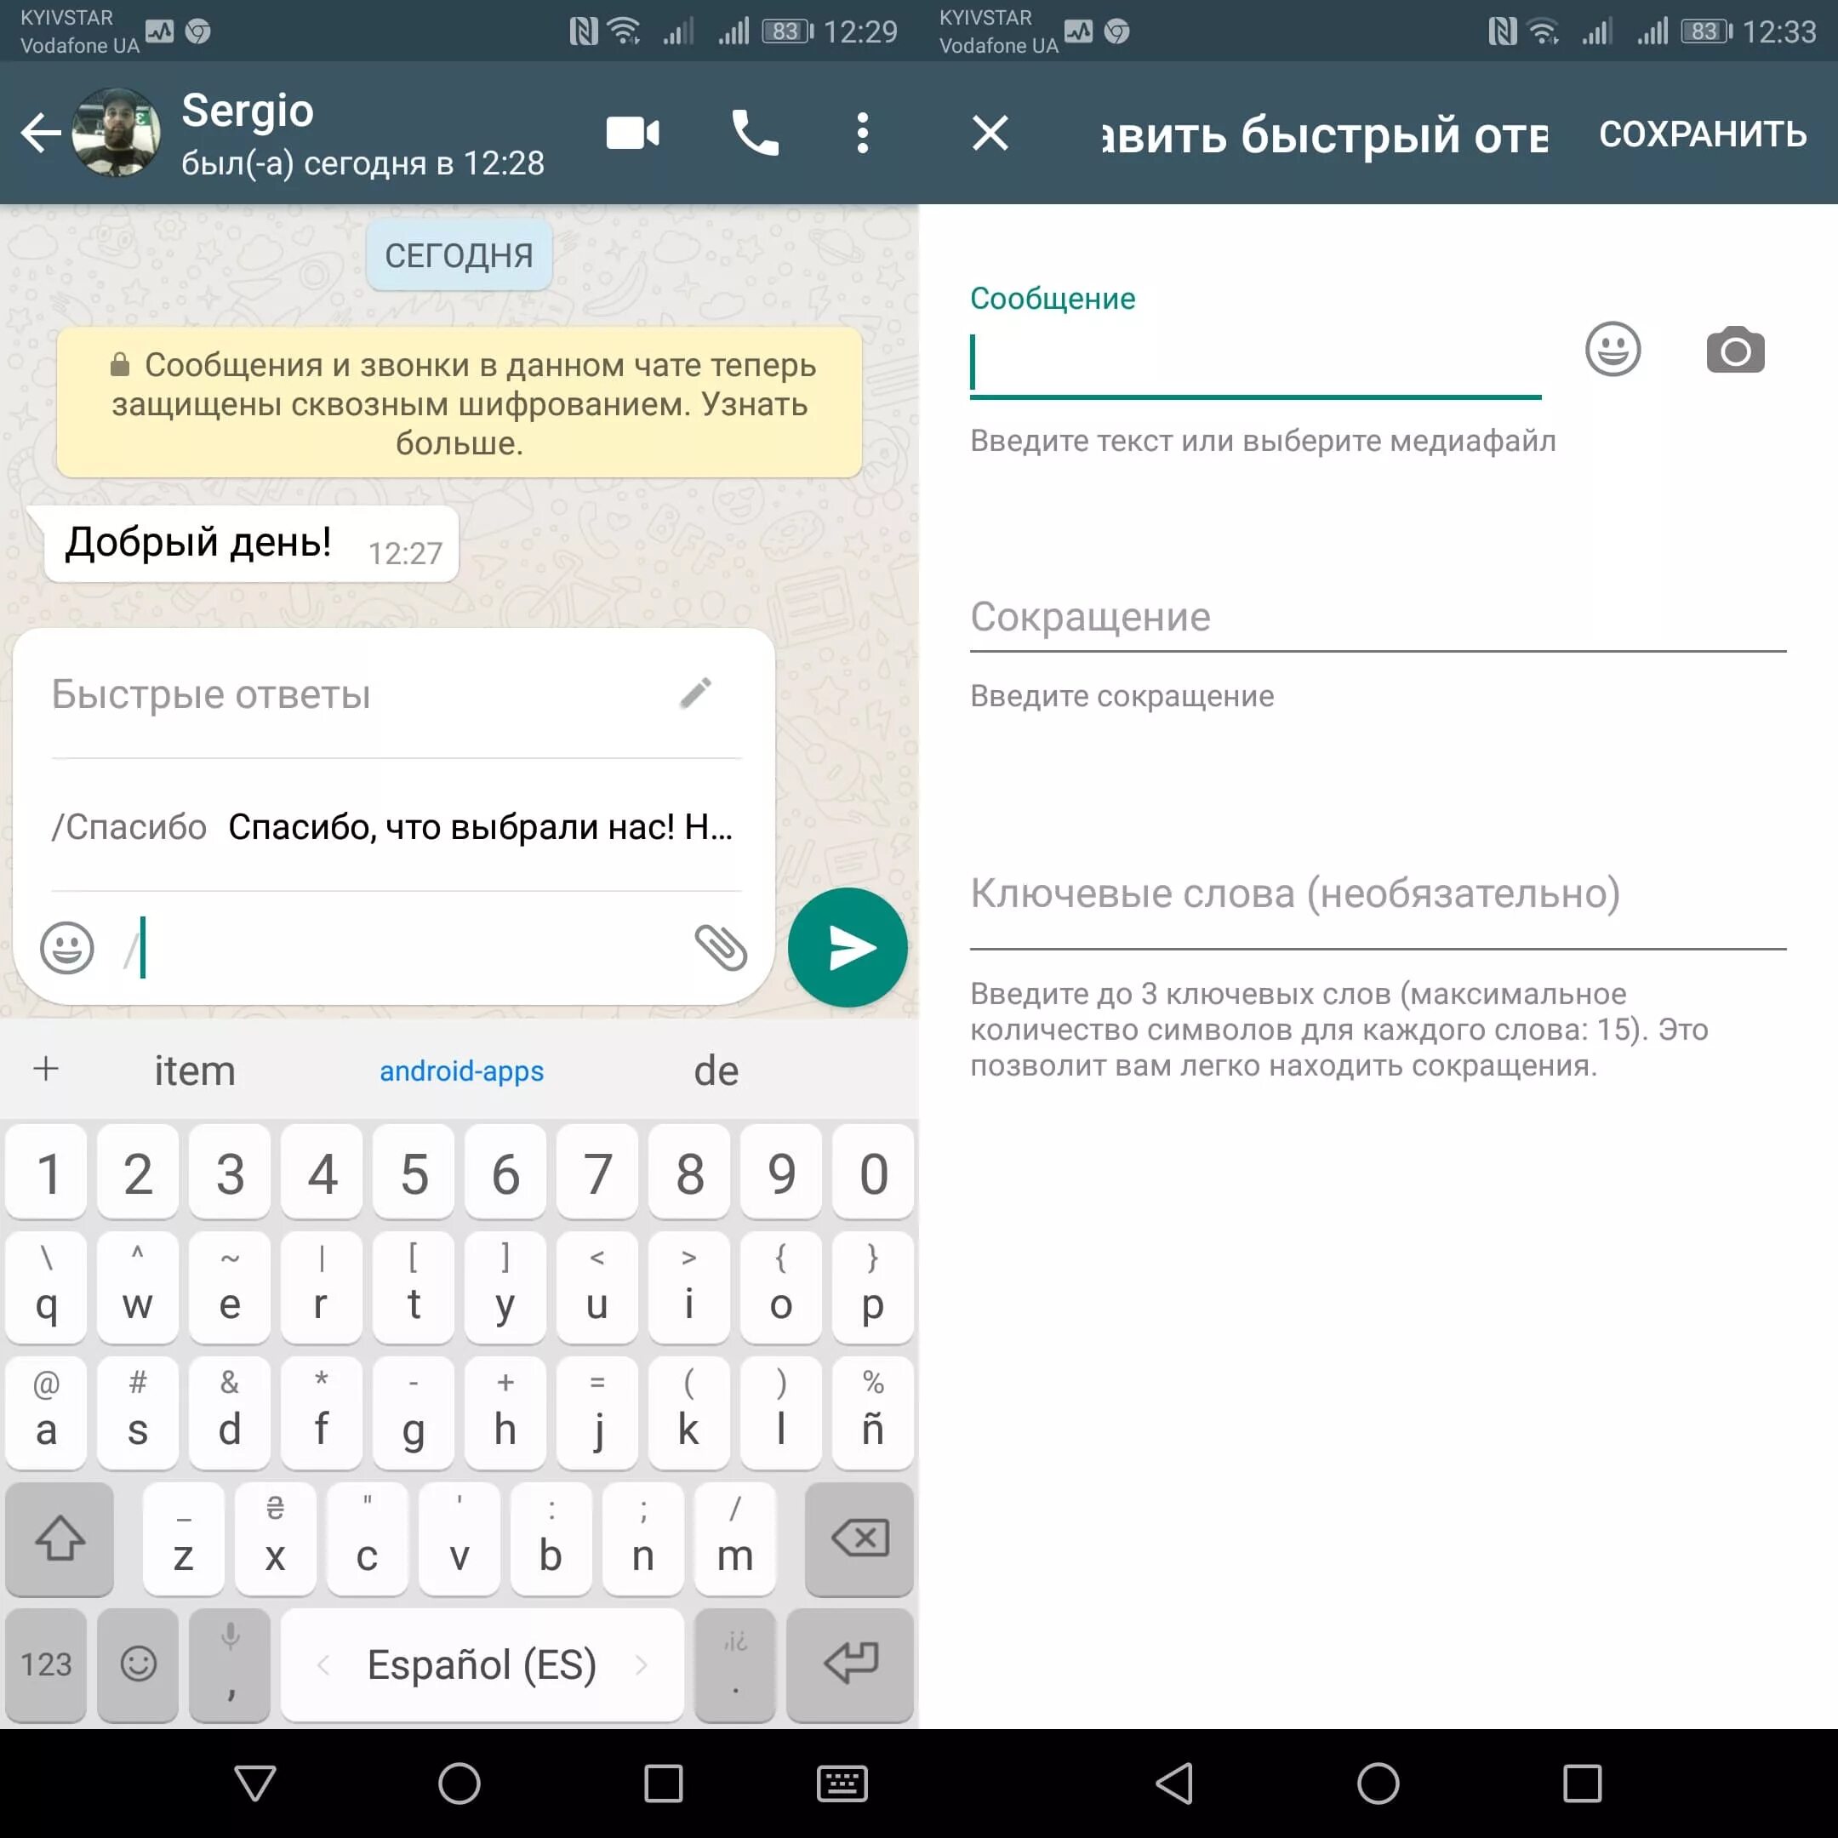Open Sergio's profile picture
This screenshot has width=1838, height=1838.
pyautogui.click(x=116, y=132)
